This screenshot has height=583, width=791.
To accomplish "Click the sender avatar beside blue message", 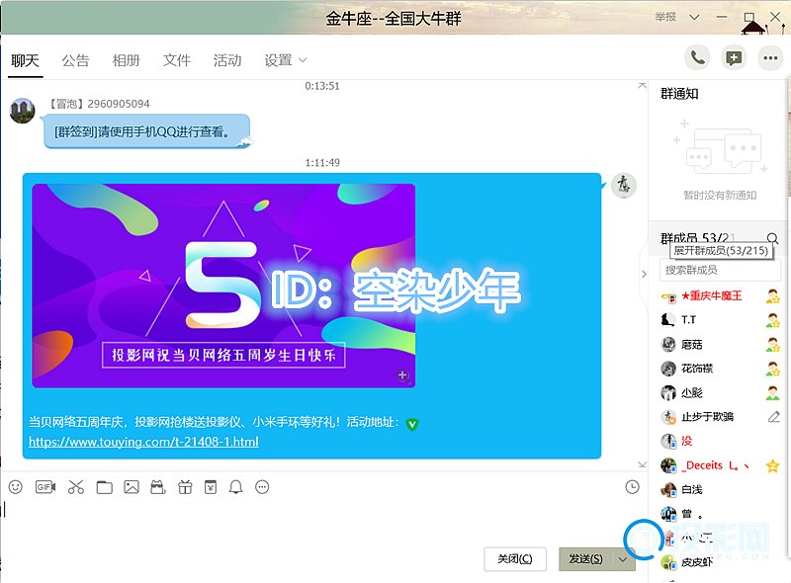I will pyautogui.click(x=624, y=185).
